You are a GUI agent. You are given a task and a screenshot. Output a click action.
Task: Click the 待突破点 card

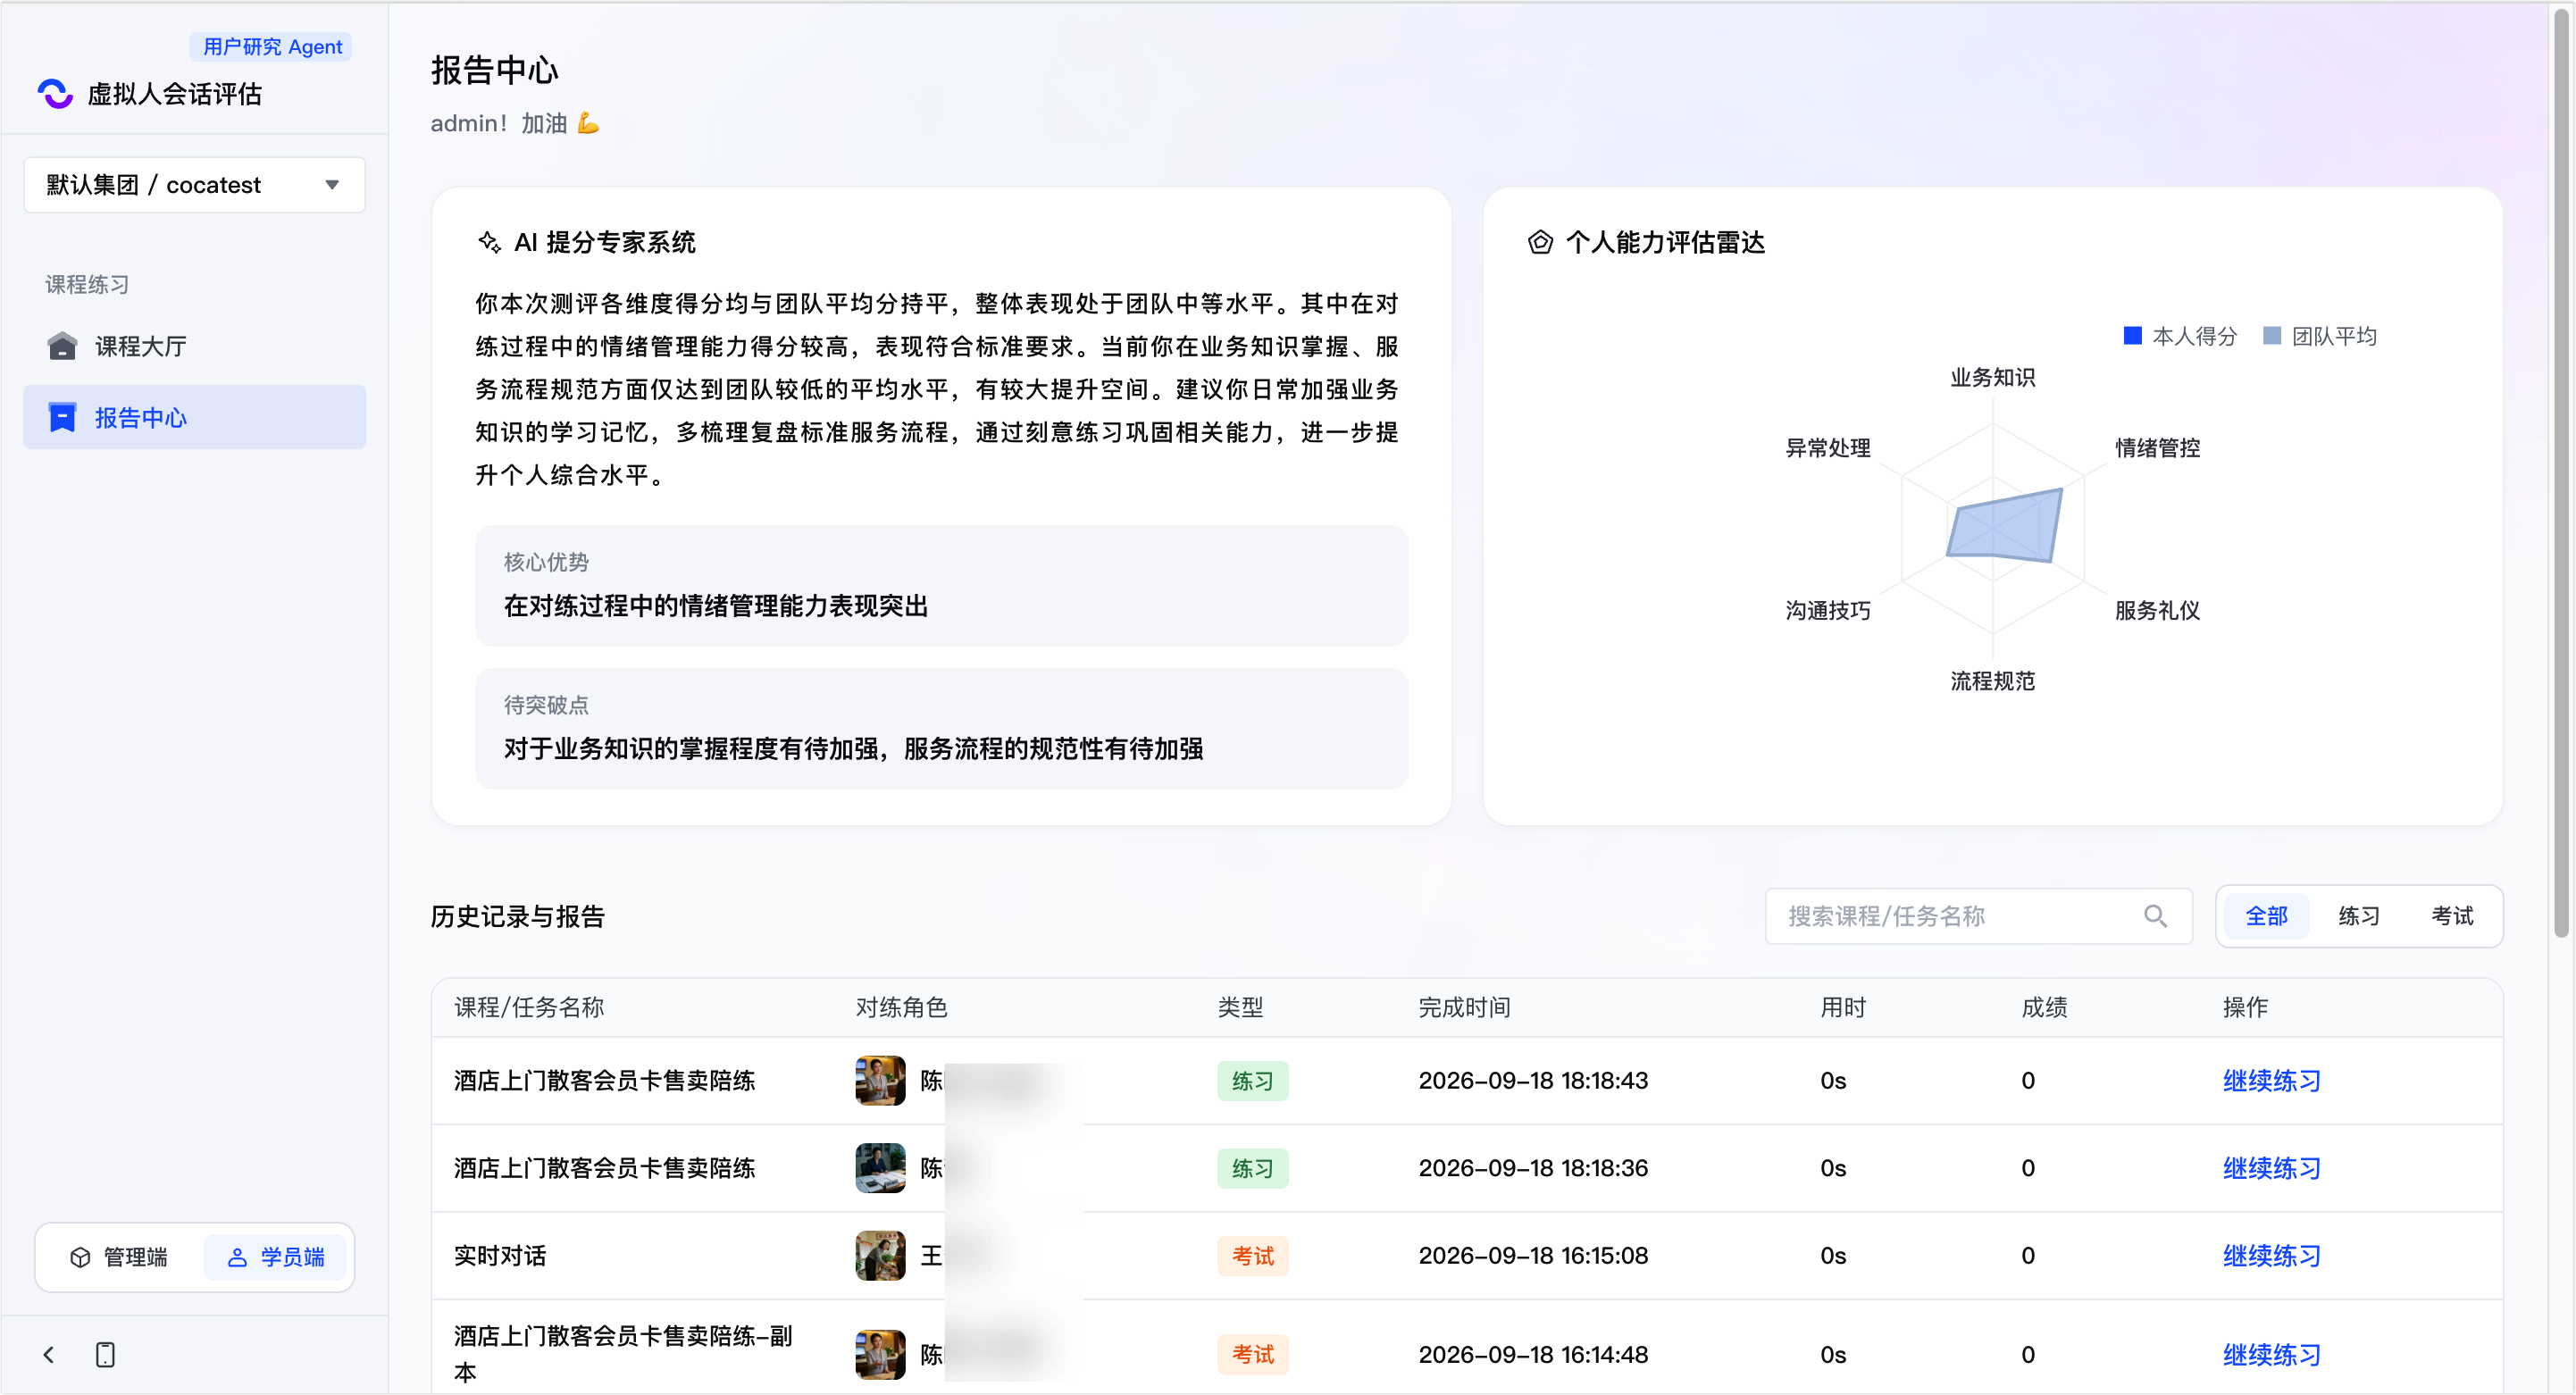(x=941, y=729)
